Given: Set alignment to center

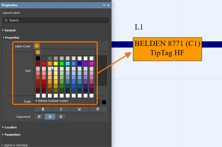Looking at the screenshot, I should pyautogui.click(x=50, y=117).
